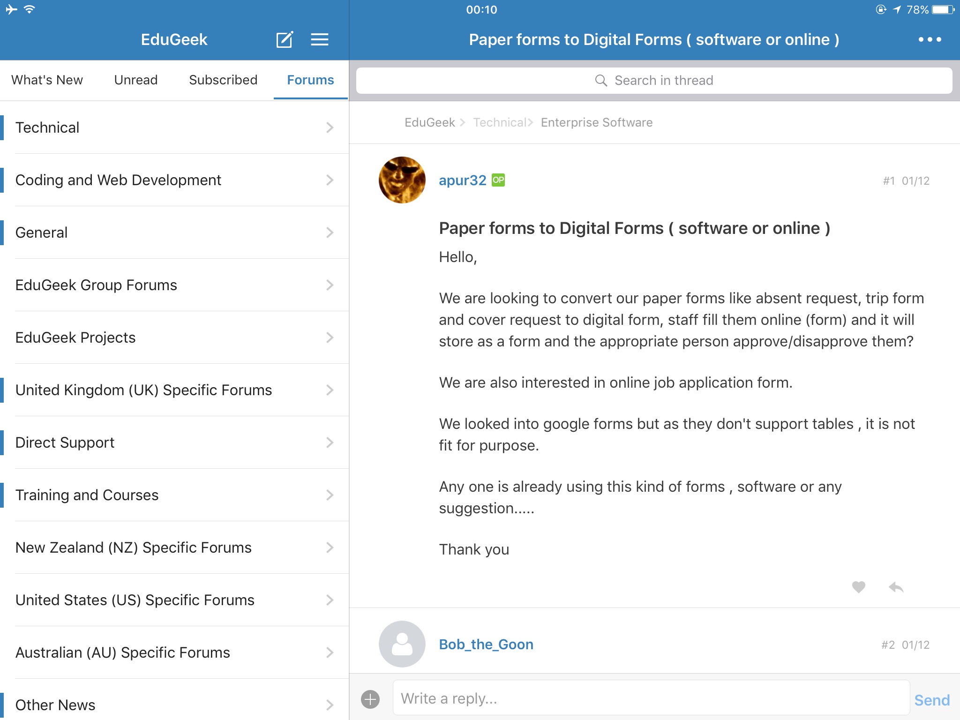Open the Technical forum category
This screenshot has width=960, height=720.
tap(174, 127)
